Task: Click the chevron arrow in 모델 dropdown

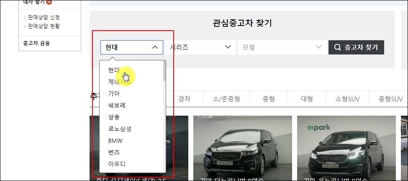Action: 318,47
